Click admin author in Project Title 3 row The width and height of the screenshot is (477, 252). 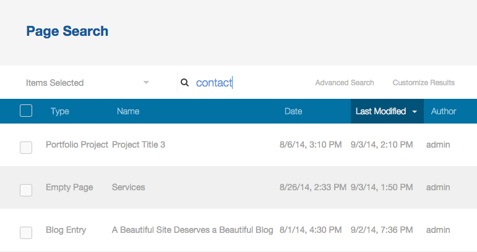(x=438, y=145)
